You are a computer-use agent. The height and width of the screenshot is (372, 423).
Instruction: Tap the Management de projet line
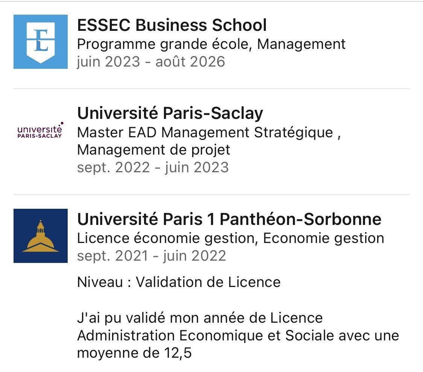[153, 150]
